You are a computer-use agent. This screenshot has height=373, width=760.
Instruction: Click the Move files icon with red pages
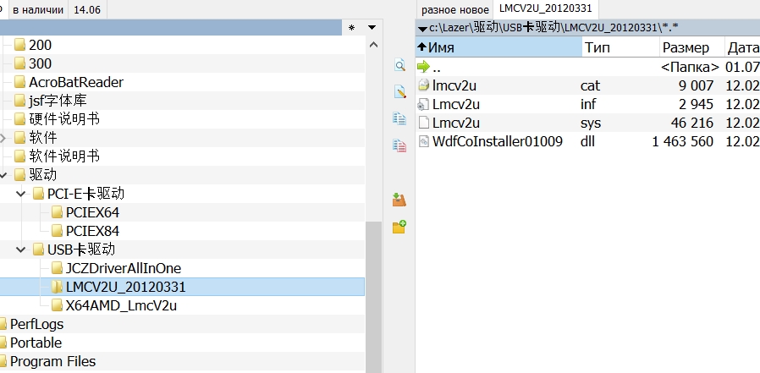tap(399, 145)
